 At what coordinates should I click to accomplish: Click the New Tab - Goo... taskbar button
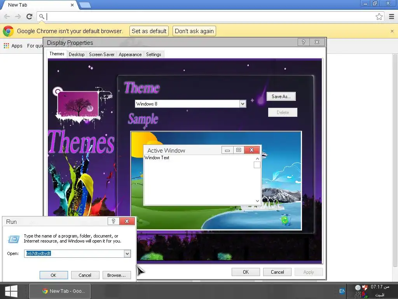60,291
